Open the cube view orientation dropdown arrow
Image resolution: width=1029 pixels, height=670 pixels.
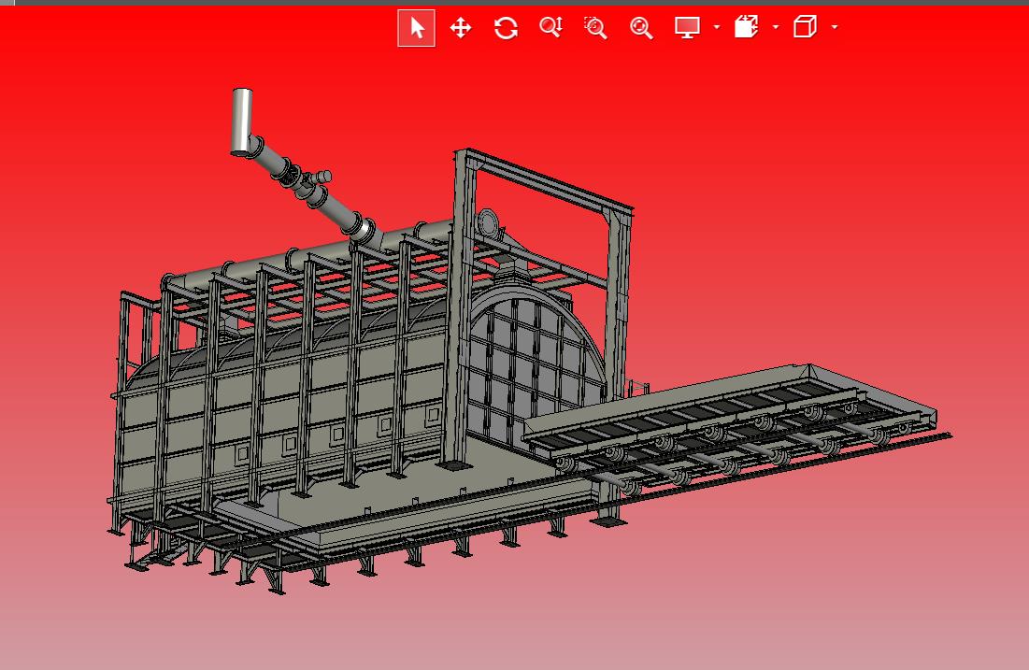[835, 27]
